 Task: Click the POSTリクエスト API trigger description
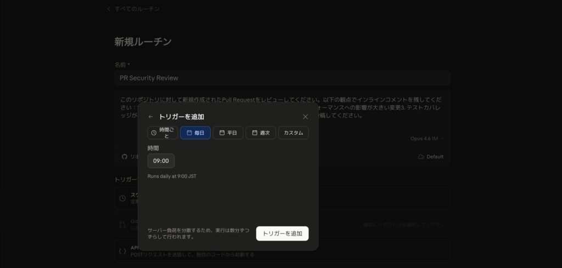coord(193,254)
